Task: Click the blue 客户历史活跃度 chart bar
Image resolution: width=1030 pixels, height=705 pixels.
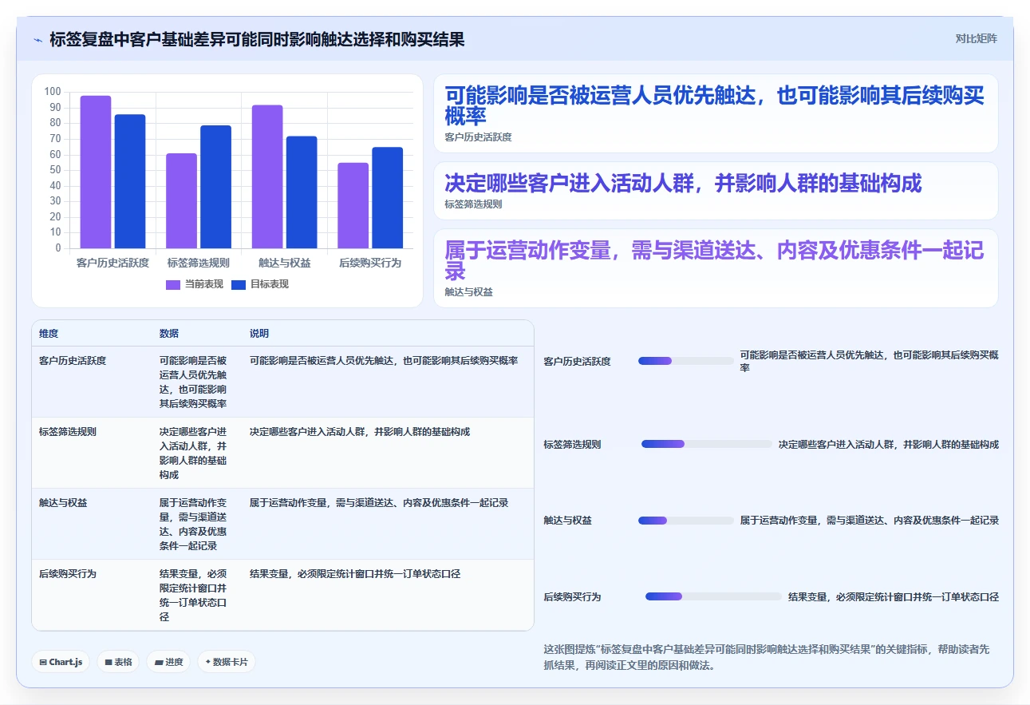Action: pos(130,181)
